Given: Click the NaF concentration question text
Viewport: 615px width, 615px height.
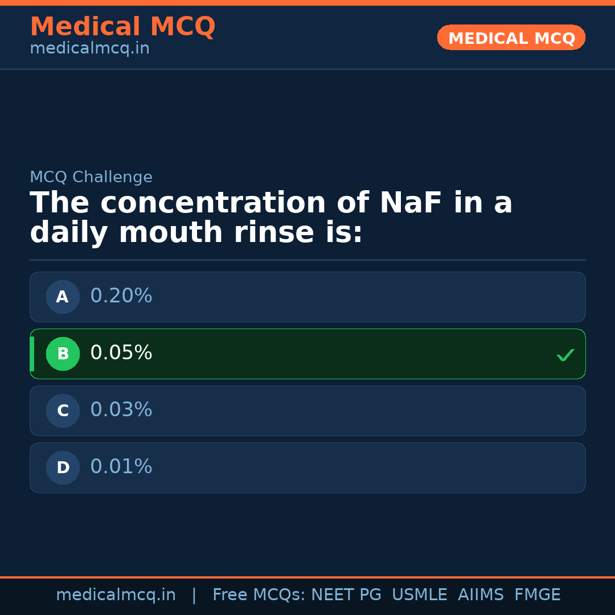Looking at the screenshot, I should click(x=271, y=218).
